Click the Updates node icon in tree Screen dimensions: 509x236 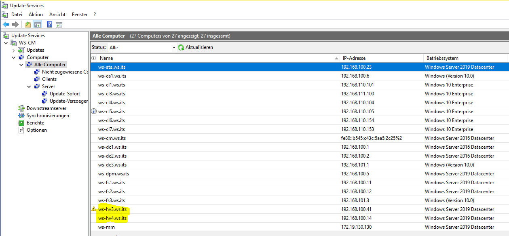click(x=21, y=50)
